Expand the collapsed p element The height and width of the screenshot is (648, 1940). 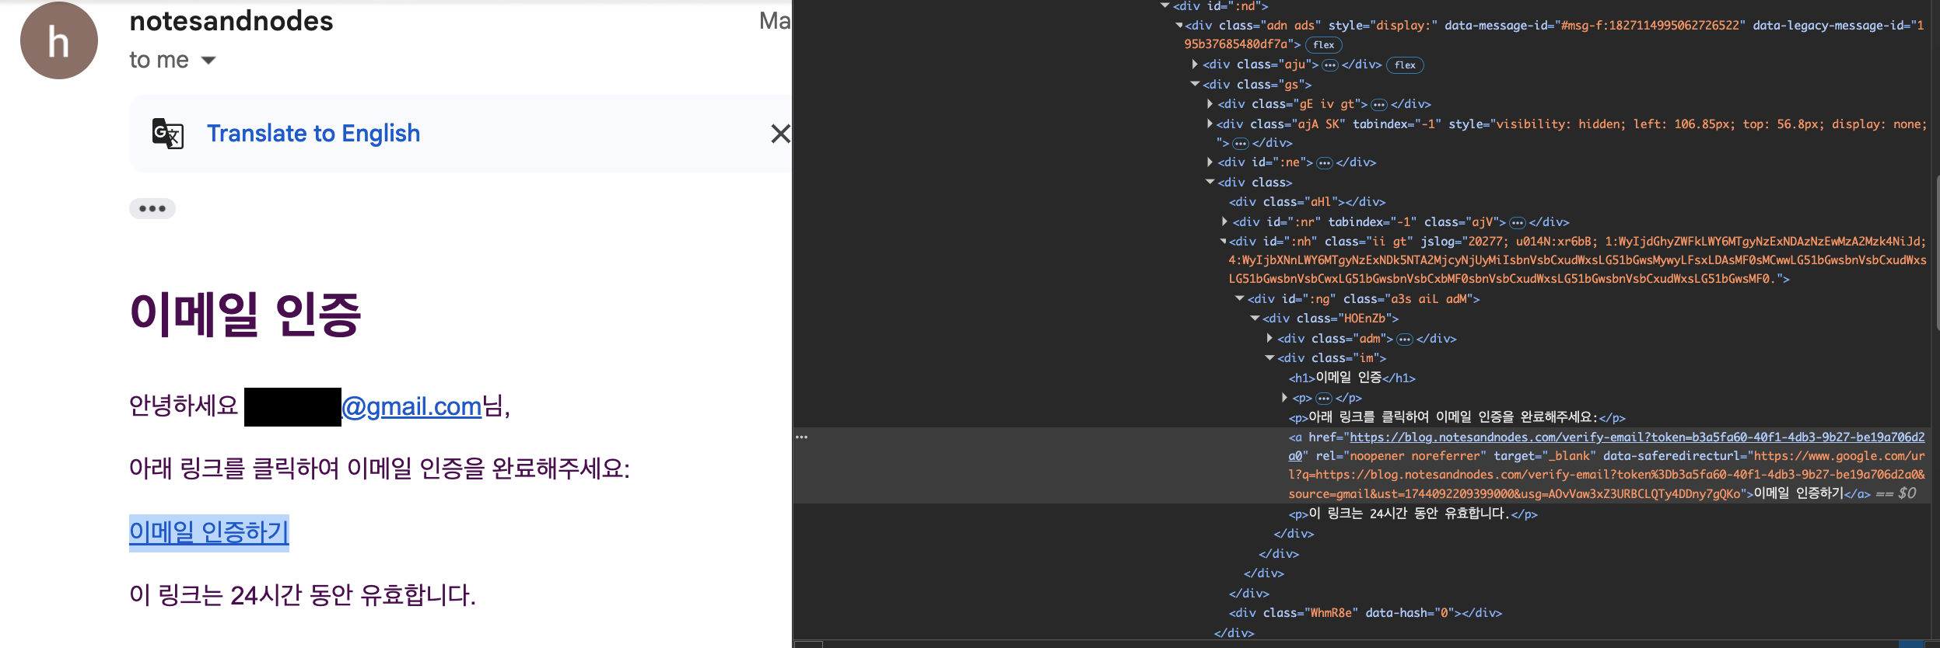pos(1285,398)
